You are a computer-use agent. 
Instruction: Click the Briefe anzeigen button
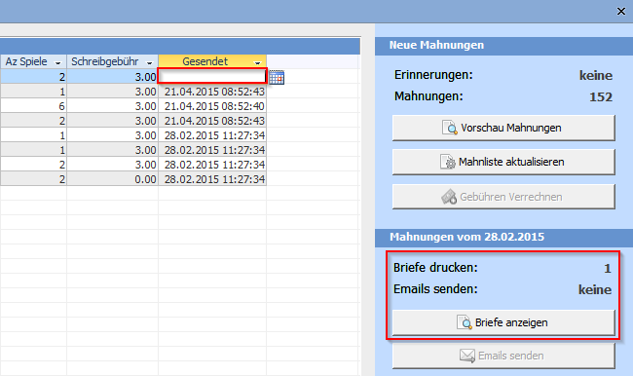coord(503,322)
